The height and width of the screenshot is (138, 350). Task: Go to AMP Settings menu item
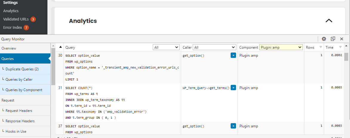point(10,3)
